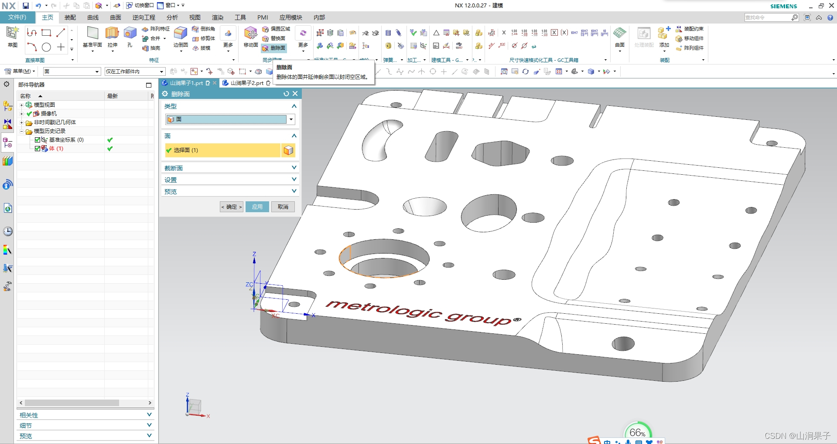Image resolution: width=837 pixels, height=444 pixels.
Task: Choose 装配约束 assembly constraints
Action: tap(690, 29)
